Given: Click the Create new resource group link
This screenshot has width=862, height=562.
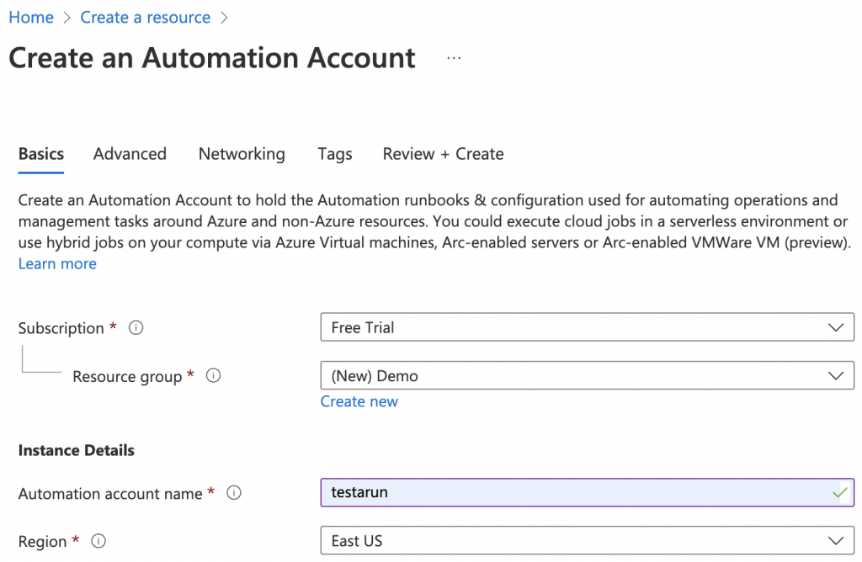Looking at the screenshot, I should (359, 401).
